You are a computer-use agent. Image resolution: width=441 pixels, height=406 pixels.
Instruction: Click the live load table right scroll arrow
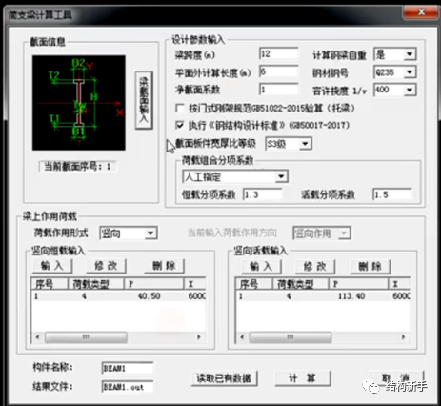(404, 337)
